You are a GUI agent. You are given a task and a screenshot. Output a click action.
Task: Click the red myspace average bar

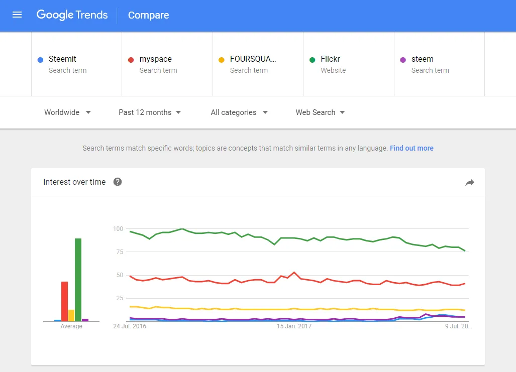(x=64, y=301)
